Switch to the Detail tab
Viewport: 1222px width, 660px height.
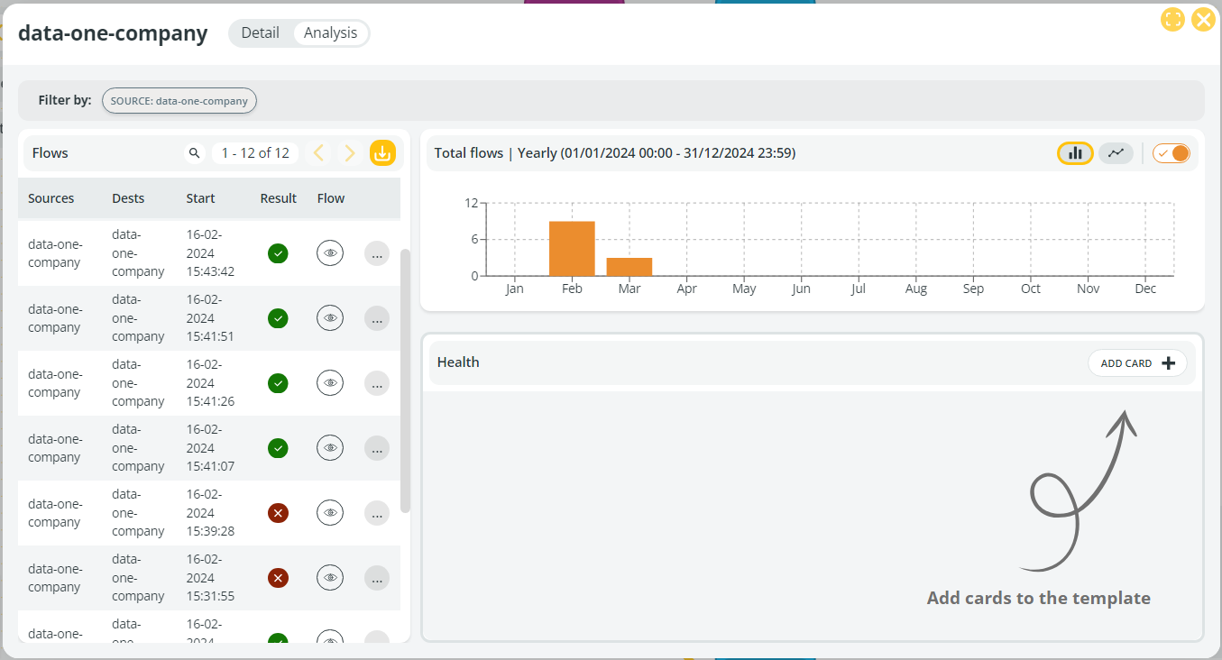coord(261,33)
